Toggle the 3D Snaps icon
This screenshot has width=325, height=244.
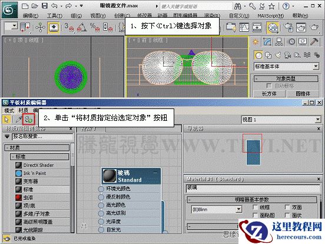(x=69, y=27)
